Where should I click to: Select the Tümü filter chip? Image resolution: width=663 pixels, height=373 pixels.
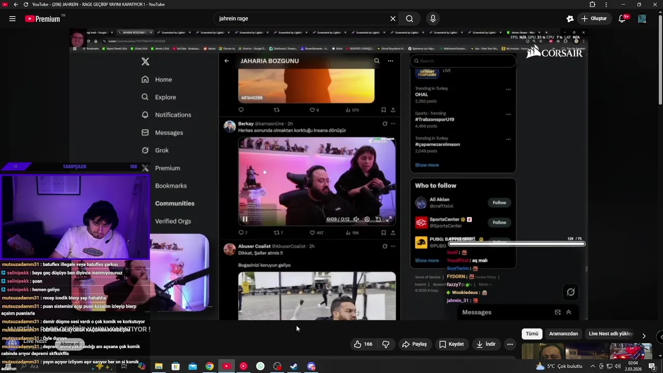tap(532, 334)
